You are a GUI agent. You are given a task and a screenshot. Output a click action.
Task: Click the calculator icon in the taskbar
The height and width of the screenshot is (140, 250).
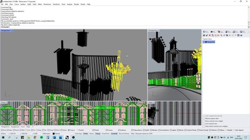pyautogui.click(x=48, y=137)
